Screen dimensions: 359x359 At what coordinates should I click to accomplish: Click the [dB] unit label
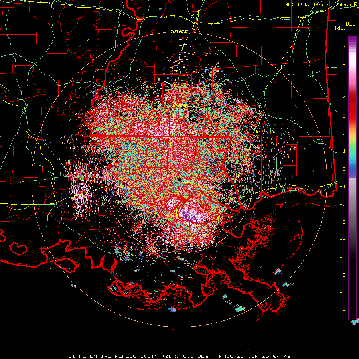[x=341, y=28]
